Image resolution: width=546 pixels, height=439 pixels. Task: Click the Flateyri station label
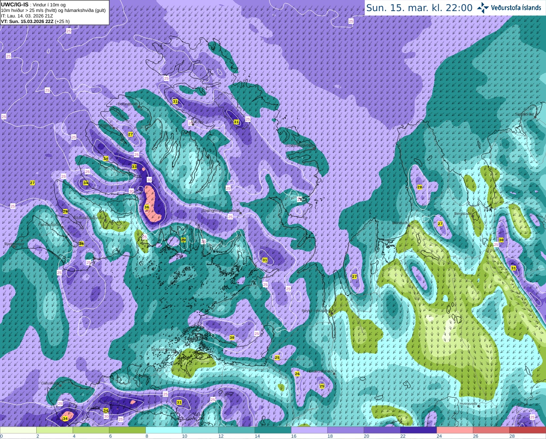tap(107, 125)
